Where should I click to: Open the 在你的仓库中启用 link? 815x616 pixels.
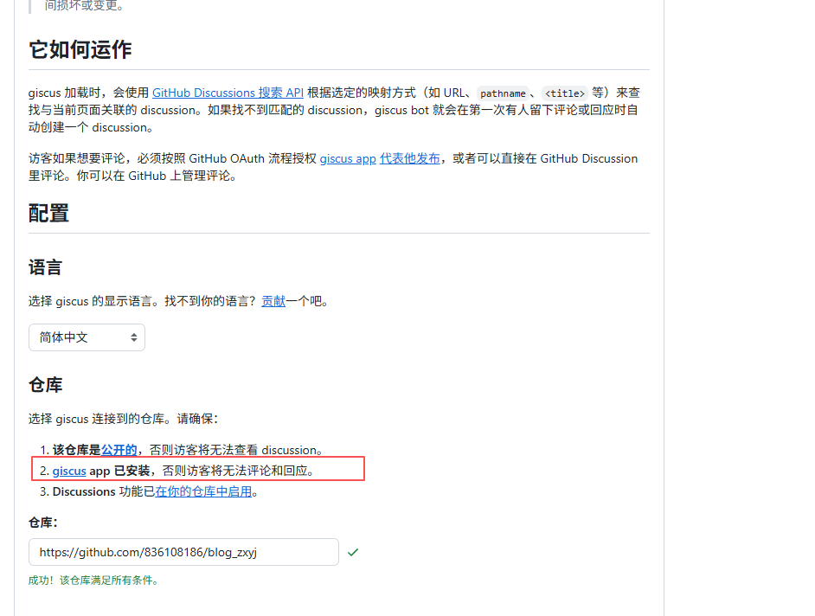[x=203, y=491]
